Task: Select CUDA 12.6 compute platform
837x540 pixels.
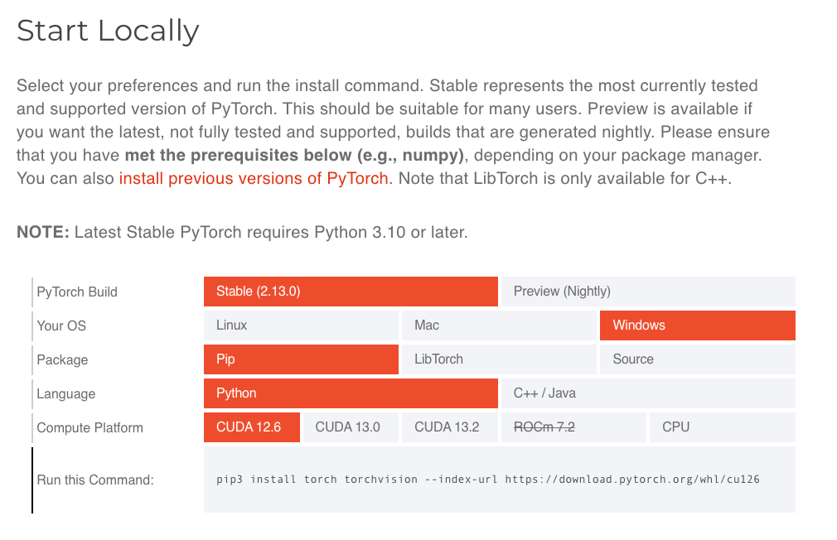Action: [252, 427]
